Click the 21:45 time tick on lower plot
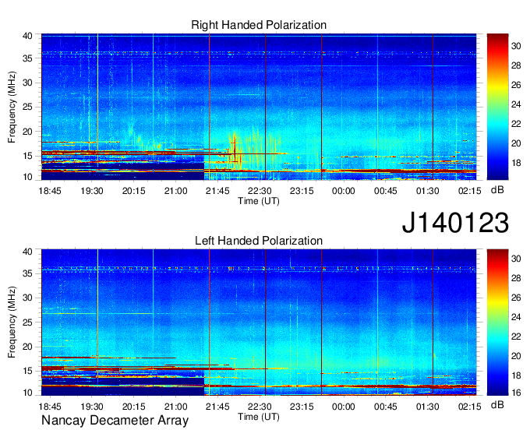 [x=217, y=407]
